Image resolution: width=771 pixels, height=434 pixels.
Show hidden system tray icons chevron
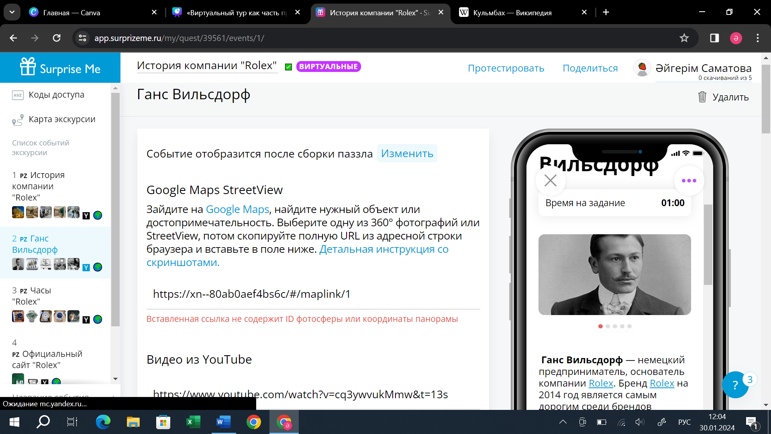tap(563, 422)
